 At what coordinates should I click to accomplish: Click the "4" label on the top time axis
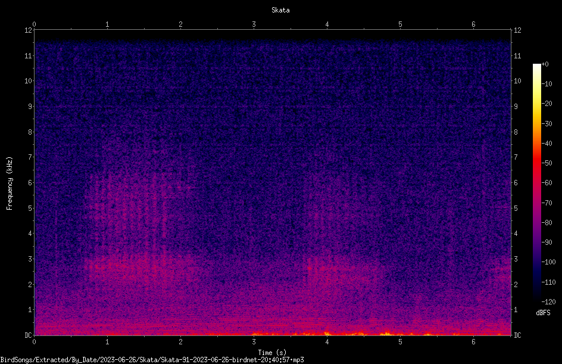point(327,24)
